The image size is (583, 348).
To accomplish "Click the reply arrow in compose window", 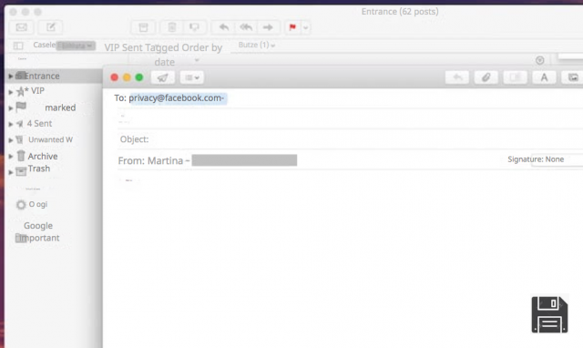I will pyautogui.click(x=457, y=77).
